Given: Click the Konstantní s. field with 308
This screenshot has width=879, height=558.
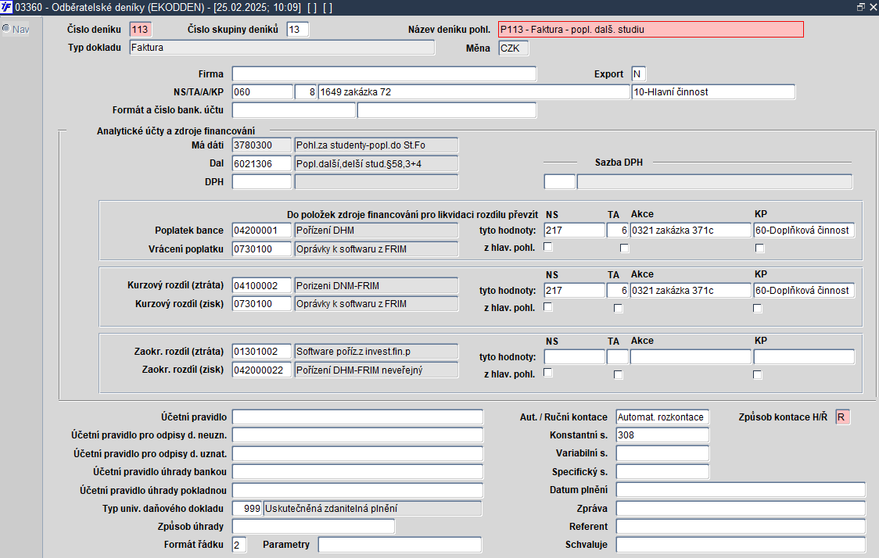Looking at the screenshot, I should [x=662, y=435].
